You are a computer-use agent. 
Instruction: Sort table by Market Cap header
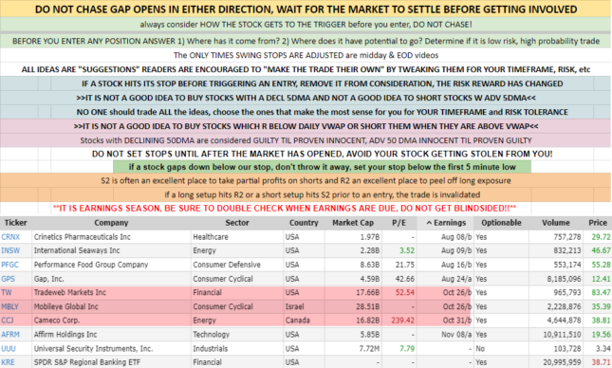pyautogui.click(x=353, y=223)
